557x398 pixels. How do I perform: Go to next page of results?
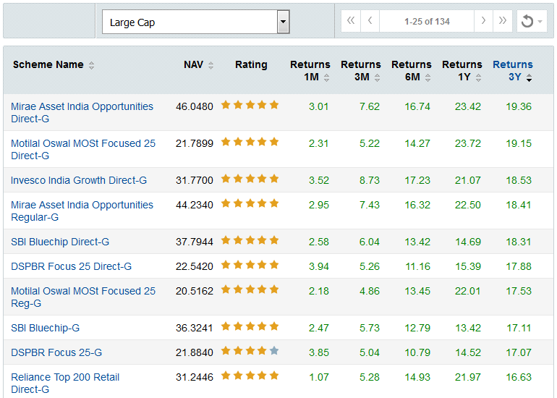483,21
